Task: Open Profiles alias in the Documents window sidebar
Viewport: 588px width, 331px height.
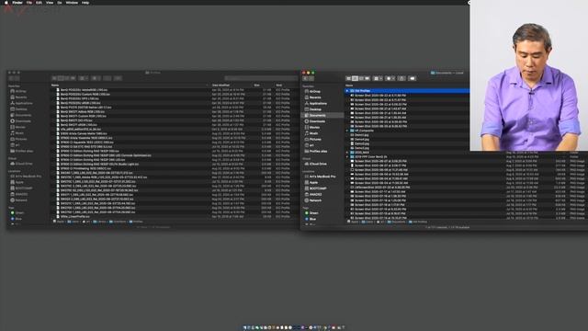Action: (x=316, y=151)
